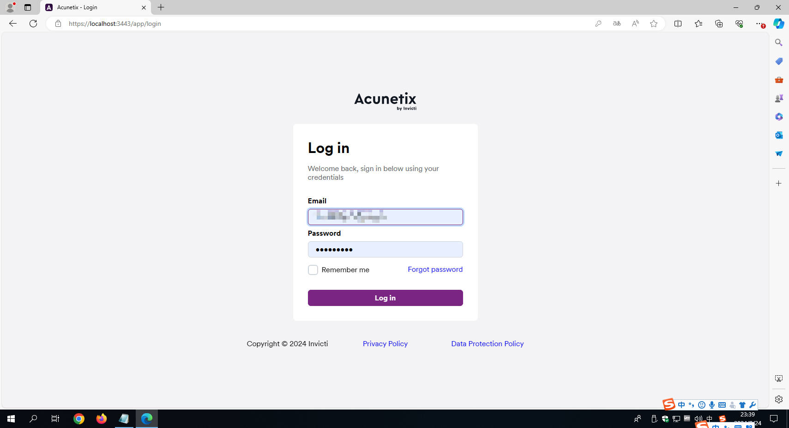Viewport: 789px width, 428px height.
Task: Open sidebar settings gear icon
Action: coord(779,399)
